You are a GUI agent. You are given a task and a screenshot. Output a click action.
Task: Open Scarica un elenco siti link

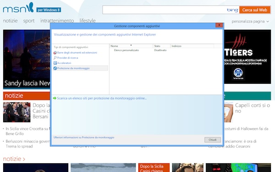[x=102, y=98]
